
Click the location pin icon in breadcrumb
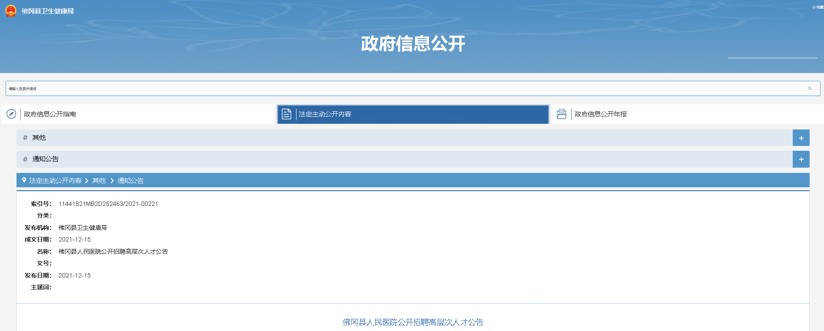24,180
